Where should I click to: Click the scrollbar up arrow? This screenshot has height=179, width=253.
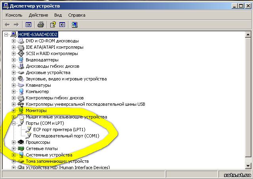click(248, 34)
